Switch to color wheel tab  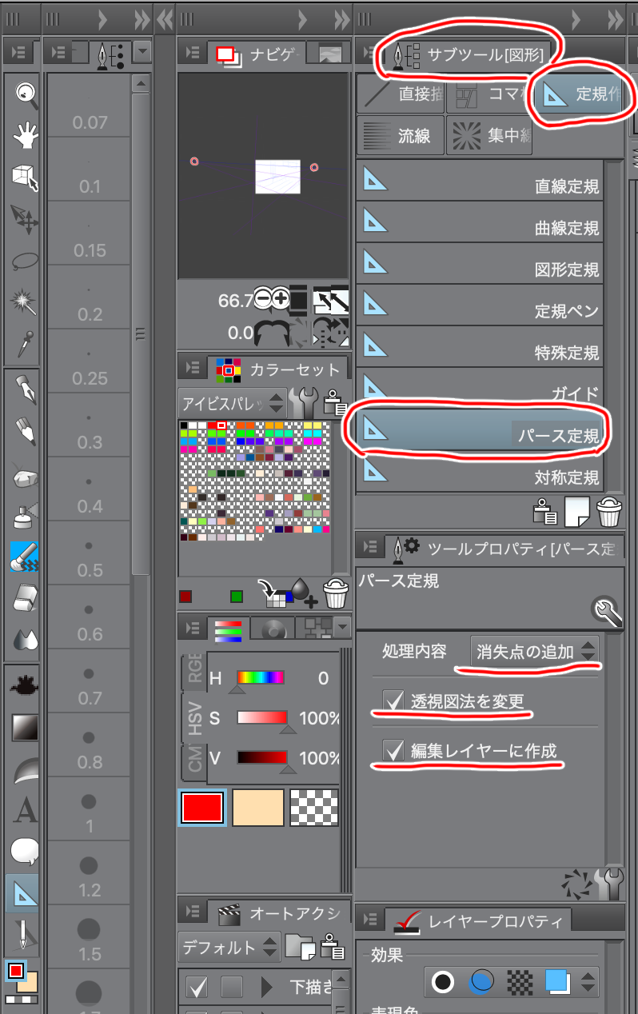click(273, 629)
